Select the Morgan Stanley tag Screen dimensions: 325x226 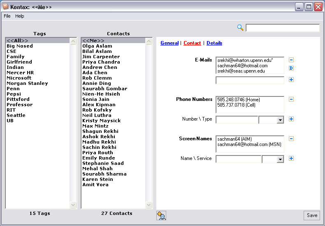click(x=38, y=83)
